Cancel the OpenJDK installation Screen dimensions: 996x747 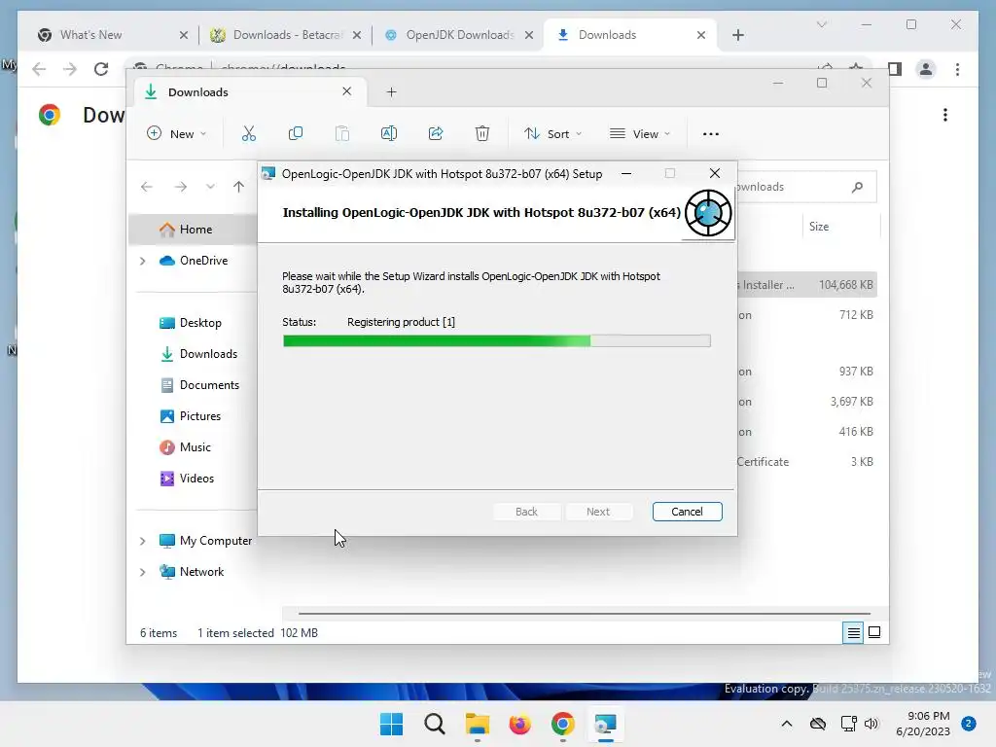click(688, 512)
